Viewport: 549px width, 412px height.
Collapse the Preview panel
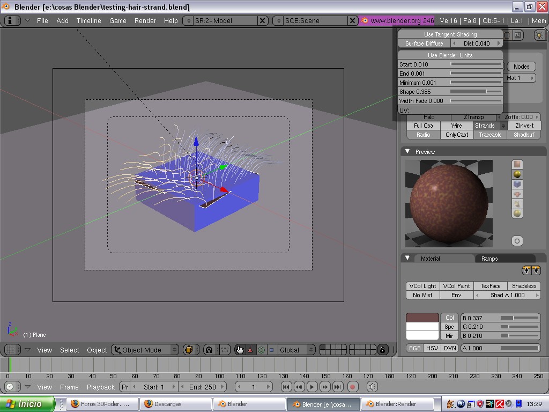407,151
